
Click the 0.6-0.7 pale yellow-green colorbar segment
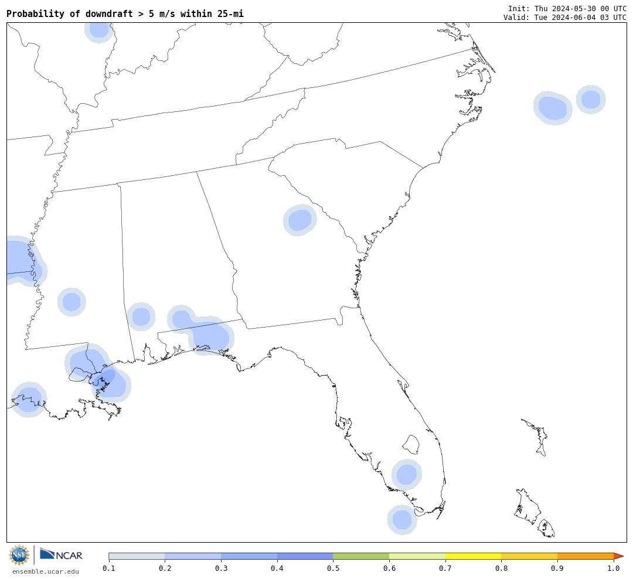(x=417, y=556)
